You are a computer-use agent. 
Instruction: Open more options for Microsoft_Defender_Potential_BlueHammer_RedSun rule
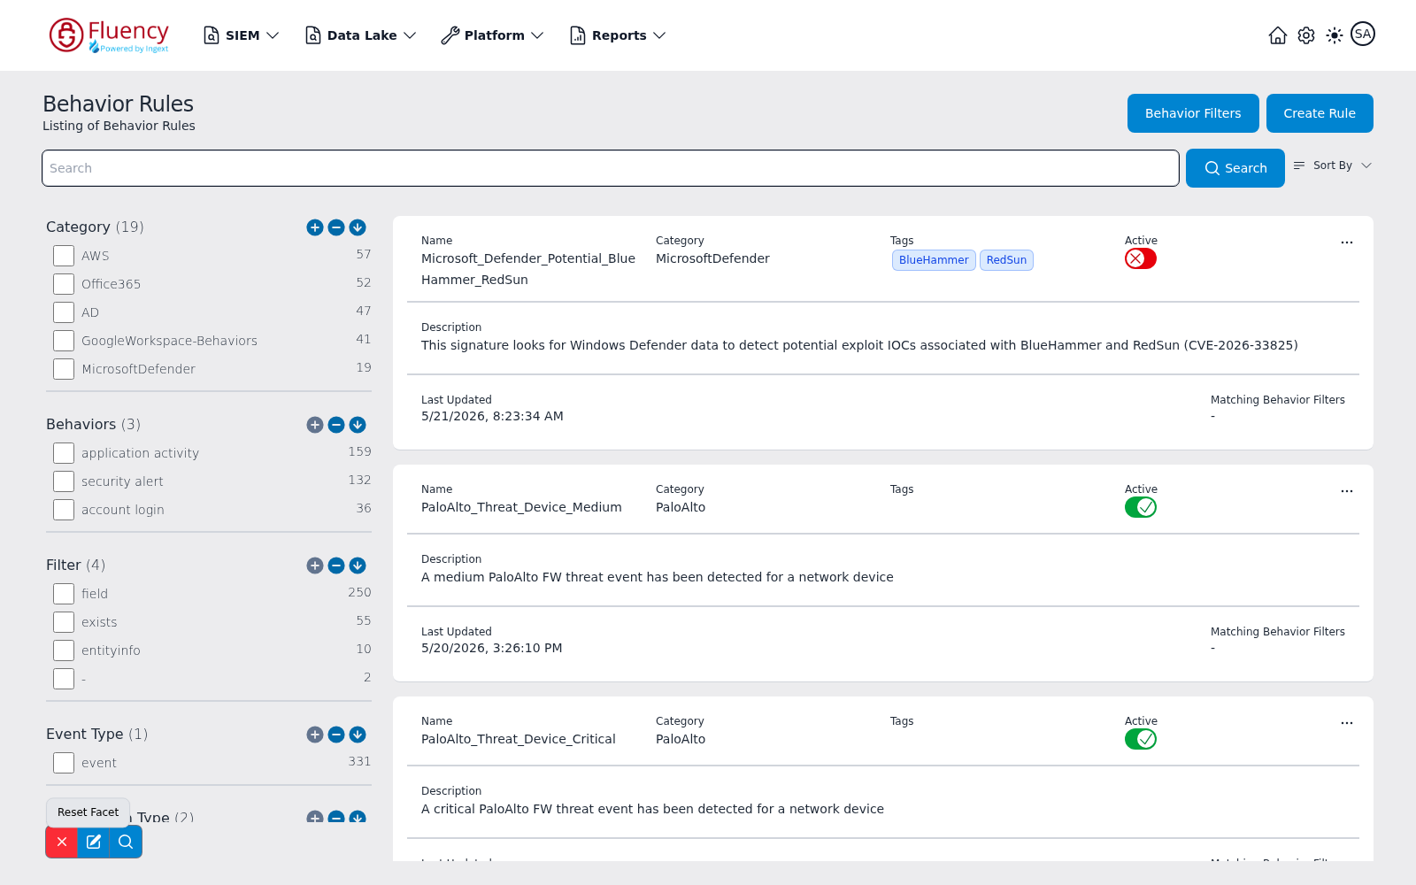click(x=1347, y=242)
